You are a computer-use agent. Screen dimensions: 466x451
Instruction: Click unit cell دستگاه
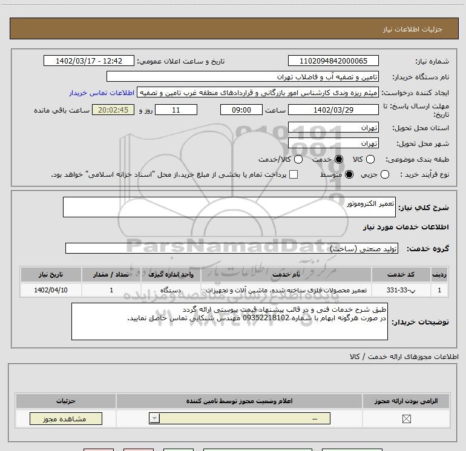[171, 290]
